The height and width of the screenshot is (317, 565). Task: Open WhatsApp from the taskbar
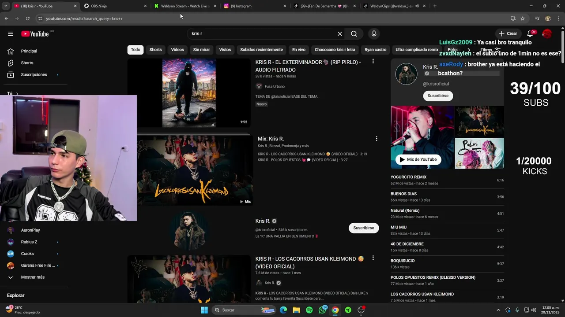pos(322,310)
